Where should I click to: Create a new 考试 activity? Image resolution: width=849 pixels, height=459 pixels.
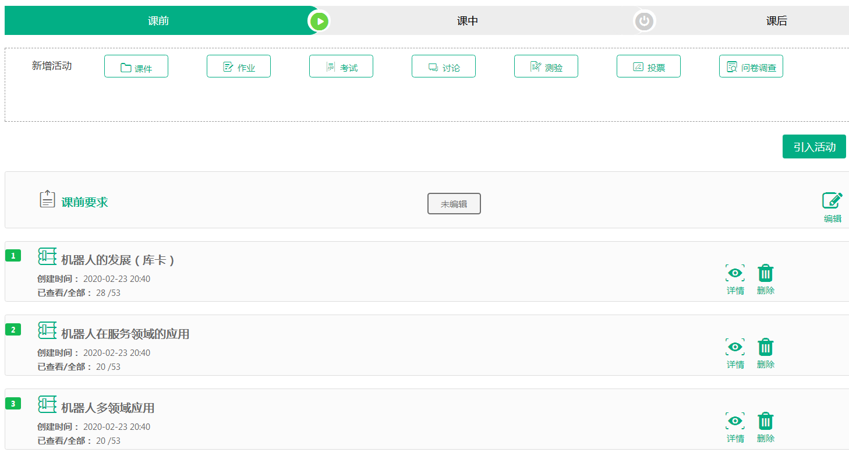pos(341,67)
